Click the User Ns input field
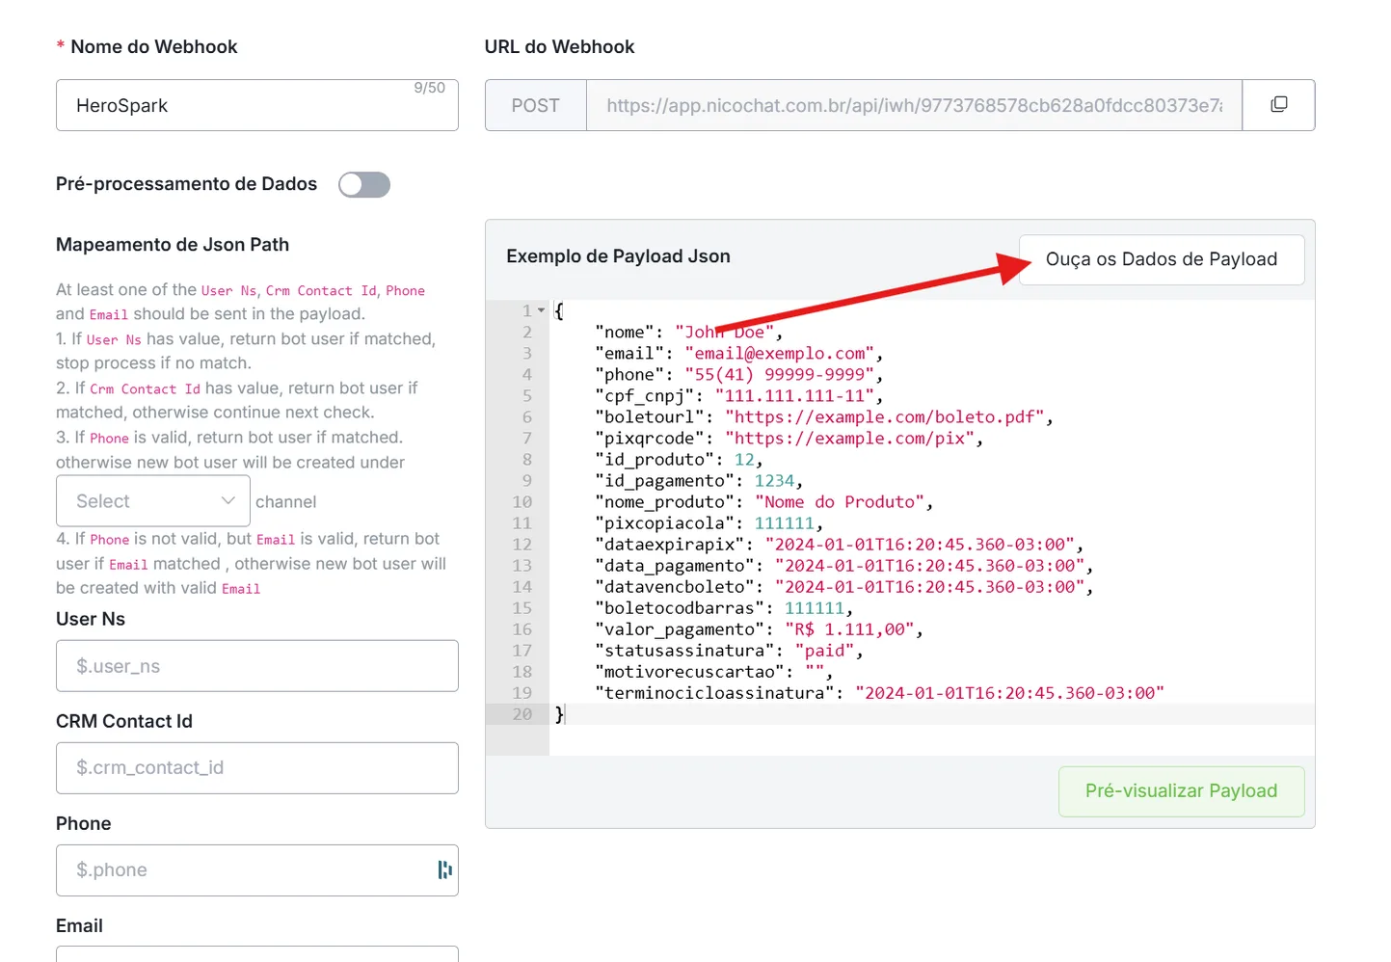Viewport: 1391px width, 962px height. [257, 666]
